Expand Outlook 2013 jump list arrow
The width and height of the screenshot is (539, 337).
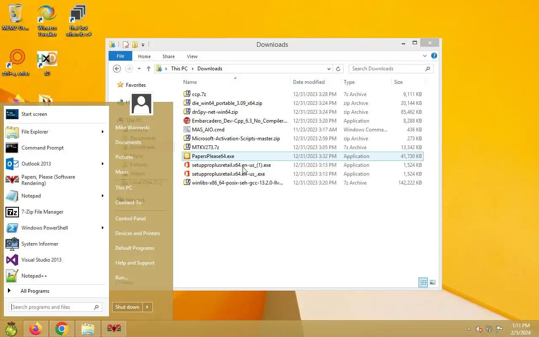tap(102, 164)
